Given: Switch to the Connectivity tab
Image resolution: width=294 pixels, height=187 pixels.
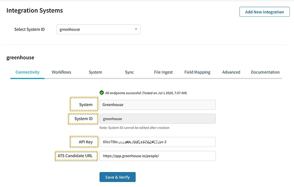Looking at the screenshot, I should (x=28, y=72).
